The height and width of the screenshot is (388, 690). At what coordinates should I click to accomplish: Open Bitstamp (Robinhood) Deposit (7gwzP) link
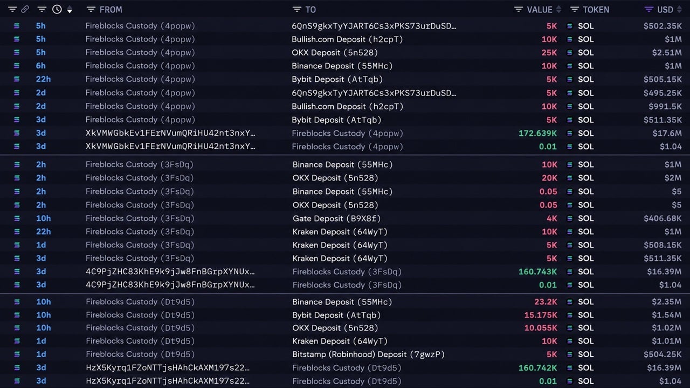tap(368, 354)
